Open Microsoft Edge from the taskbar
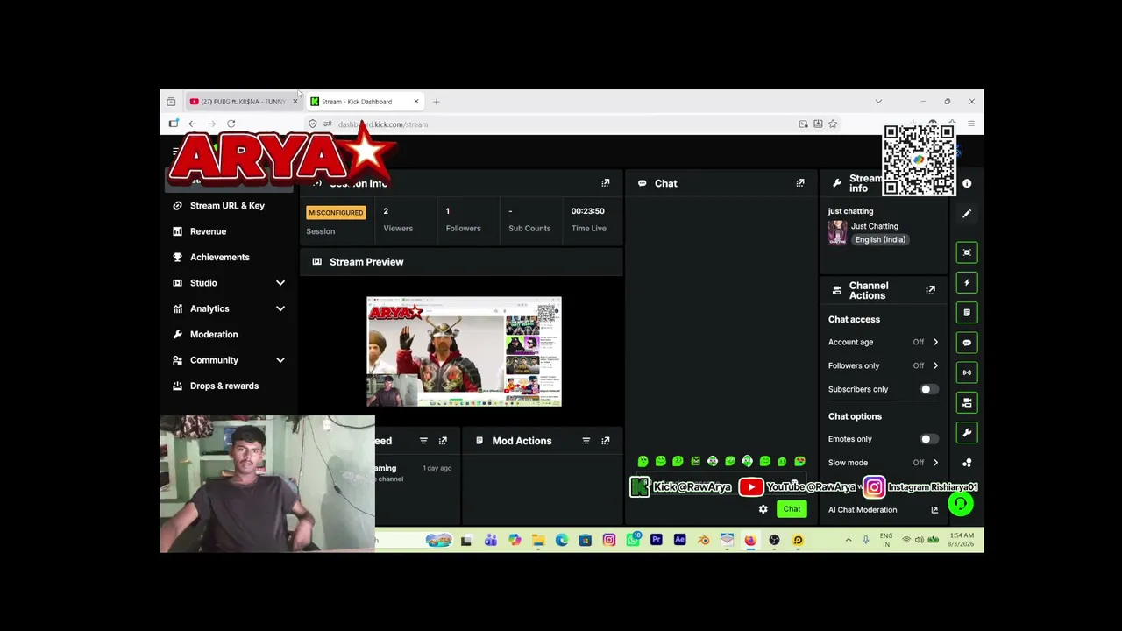 (x=562, y=540)
